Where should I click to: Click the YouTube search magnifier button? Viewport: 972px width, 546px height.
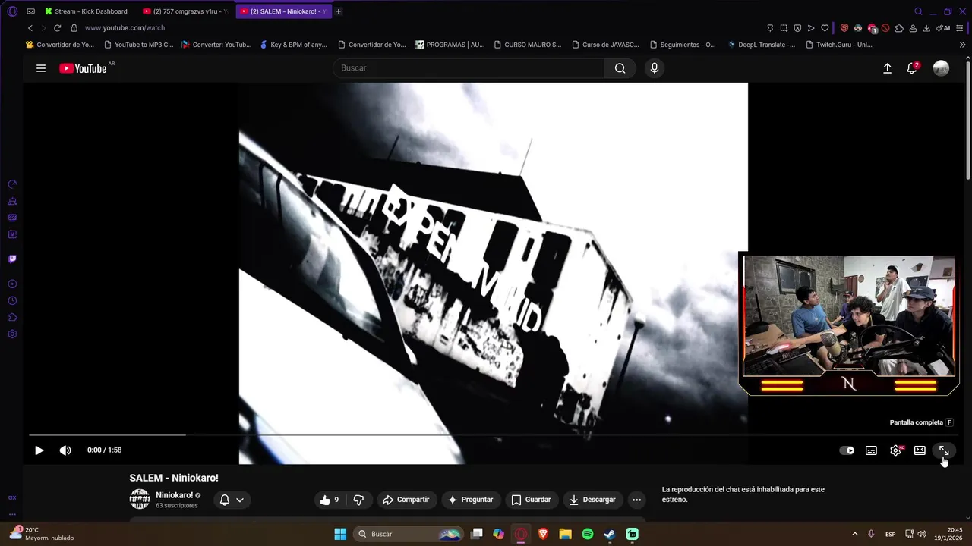click(x=620, y=68)
